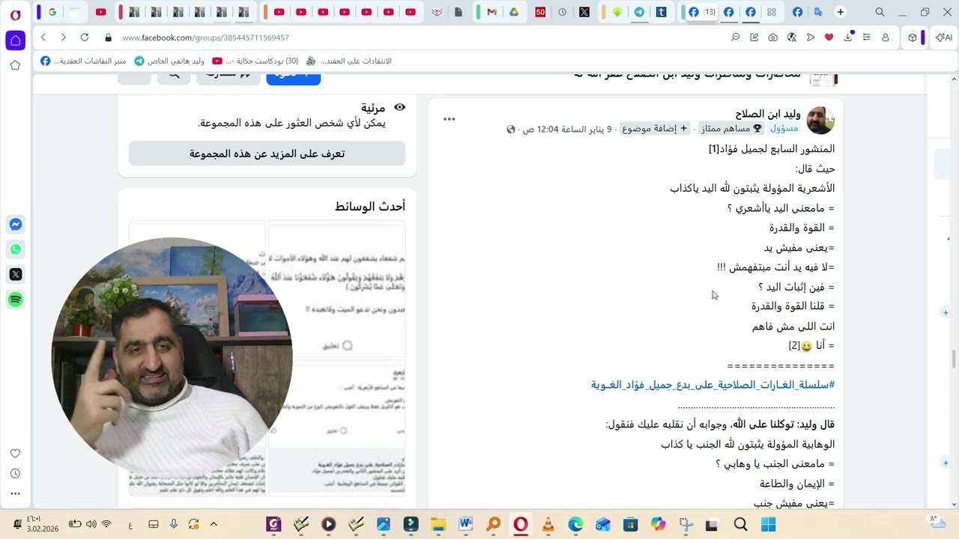
Task: Switch to the Telegram tab
Action: click(639, 12)
